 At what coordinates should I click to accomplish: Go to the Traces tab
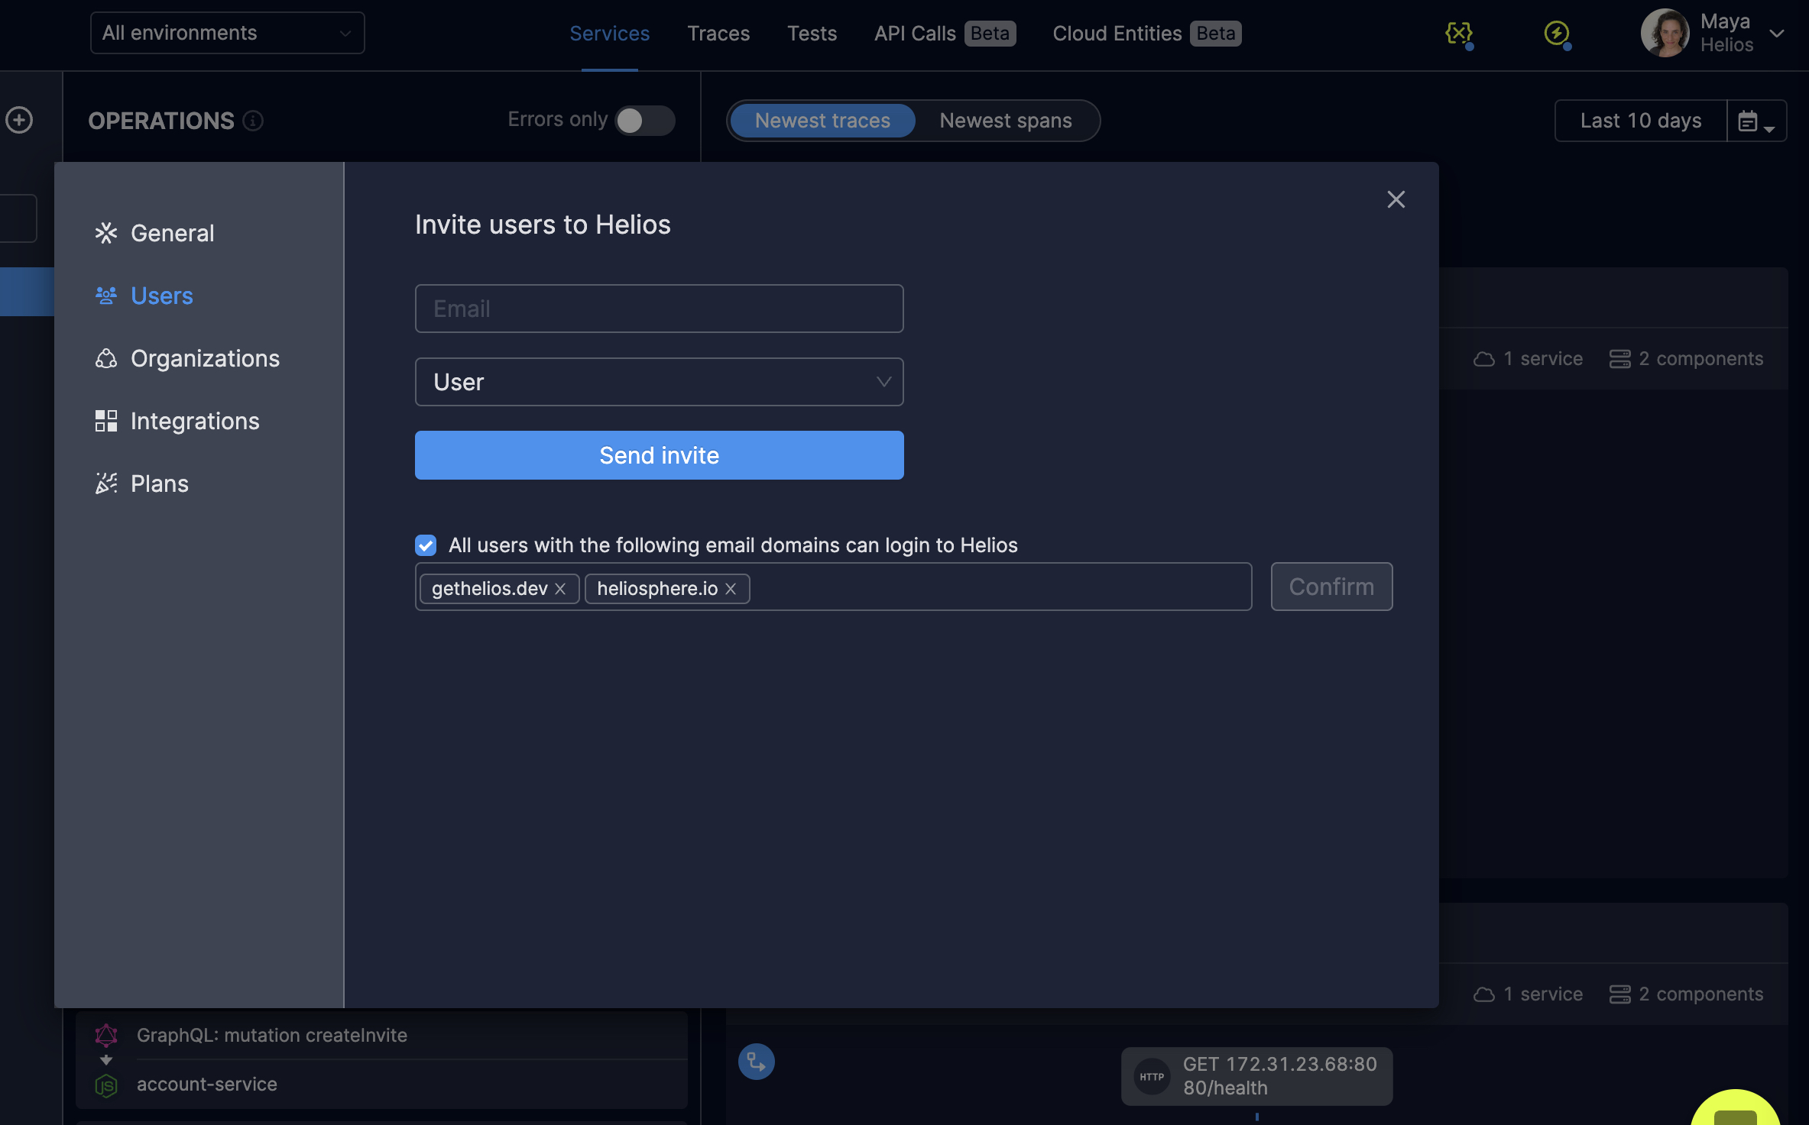tap(718, 33)
